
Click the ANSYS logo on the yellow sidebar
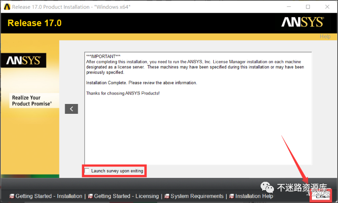click(24, 60)
